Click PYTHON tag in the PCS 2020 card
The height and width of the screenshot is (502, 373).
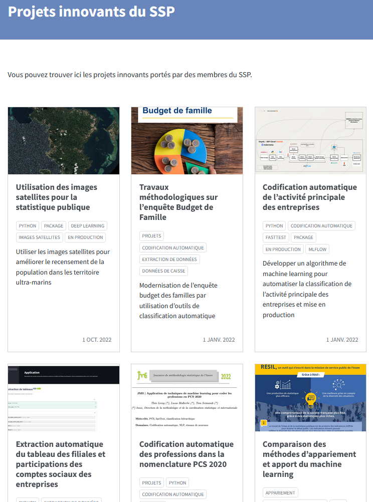click(x=177, y=483)
